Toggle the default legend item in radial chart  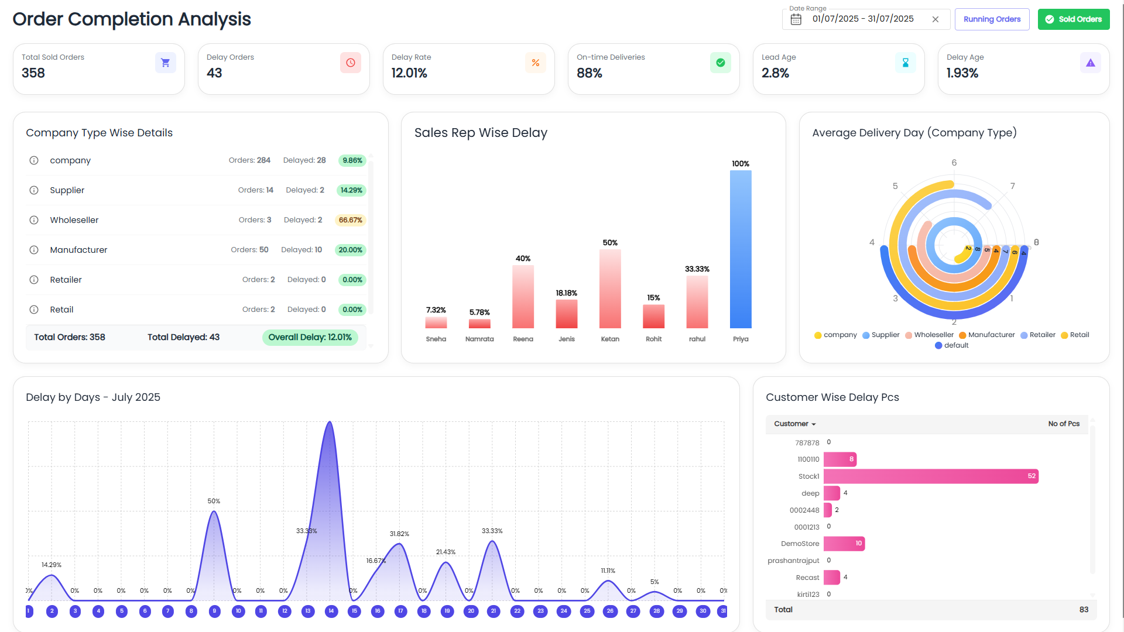[x=951, y=345]
